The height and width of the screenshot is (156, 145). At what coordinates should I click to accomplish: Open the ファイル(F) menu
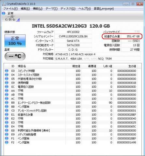[x=10, y=8]
